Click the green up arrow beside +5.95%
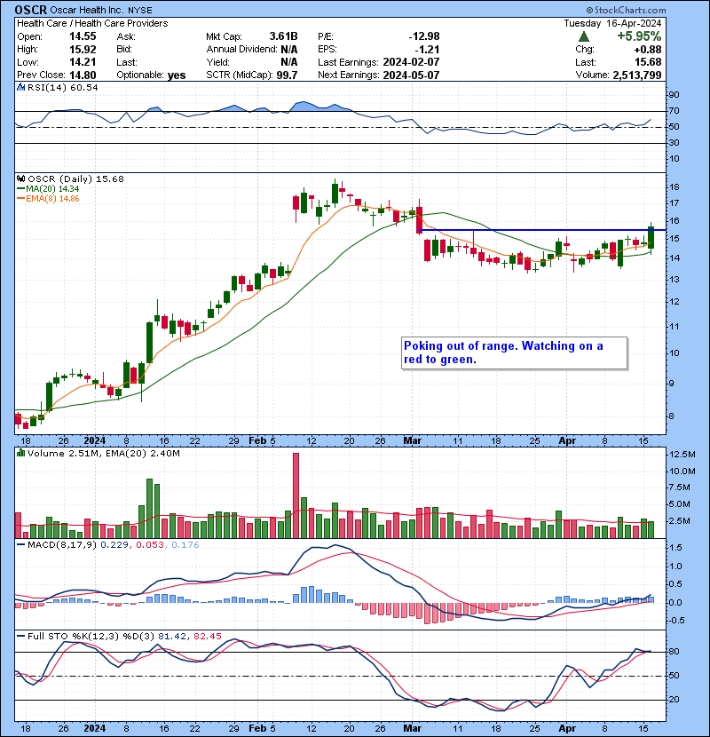710x737 pixels. click(x=583, y=36)
